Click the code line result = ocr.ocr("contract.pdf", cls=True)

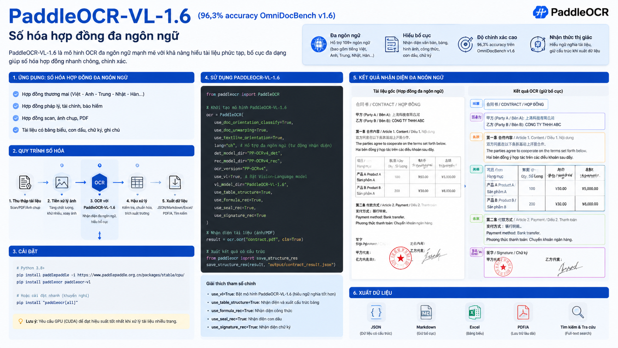[x=255, y=240]
